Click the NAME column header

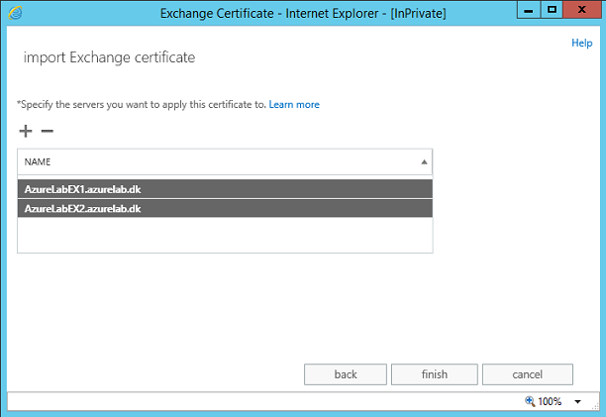[x=225, y=161]
